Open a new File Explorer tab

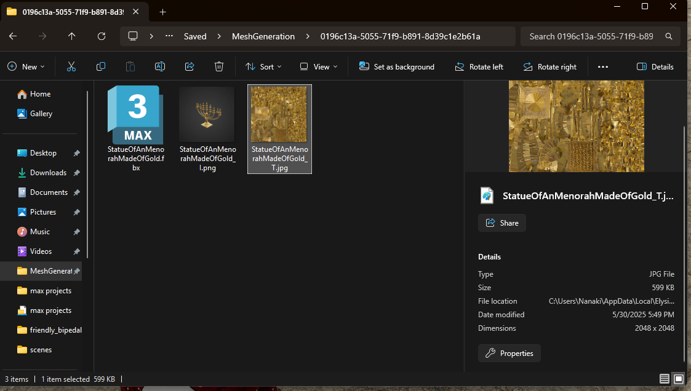[162, 12]
